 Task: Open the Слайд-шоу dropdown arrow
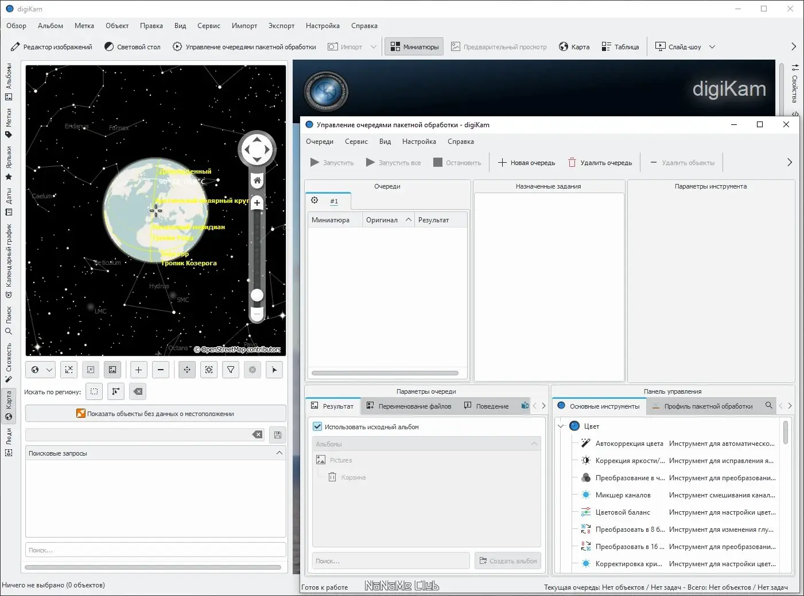(x=712, y=47)
